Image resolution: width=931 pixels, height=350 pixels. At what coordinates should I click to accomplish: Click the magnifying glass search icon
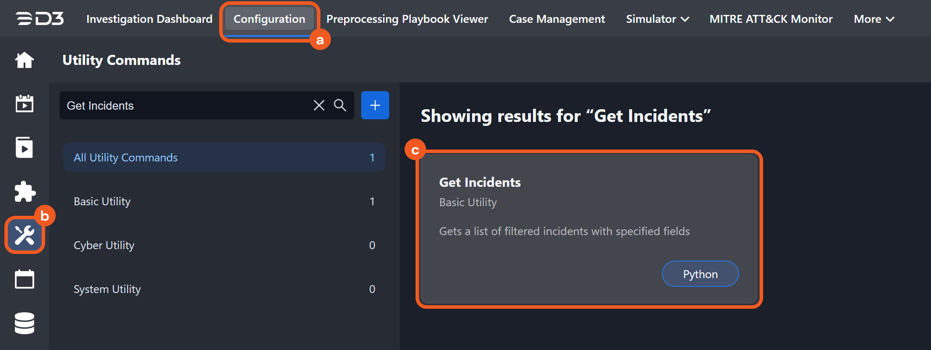[x=340, y=105]
